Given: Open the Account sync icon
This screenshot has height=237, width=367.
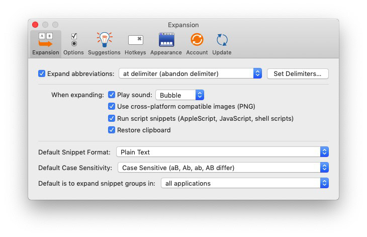Looking at the screenshot, I should [197, 39].
